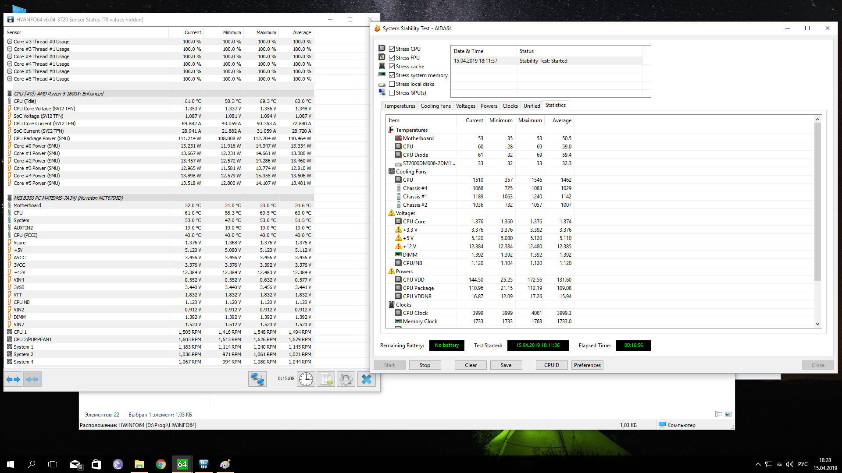842x473 pixels.
Task: Click HWiNFO blue X close sensors icon
Action: pos(367,379)
